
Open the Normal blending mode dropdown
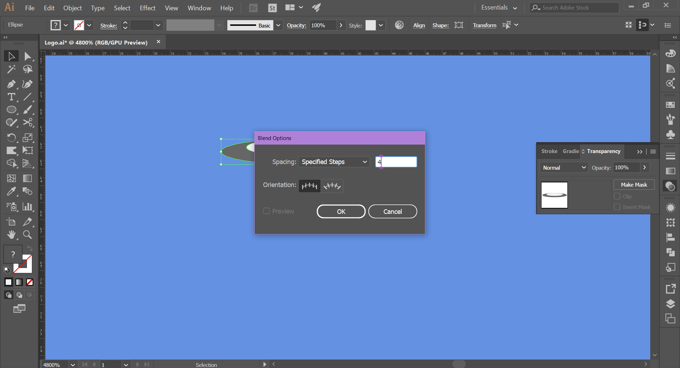tap(564, 168)
